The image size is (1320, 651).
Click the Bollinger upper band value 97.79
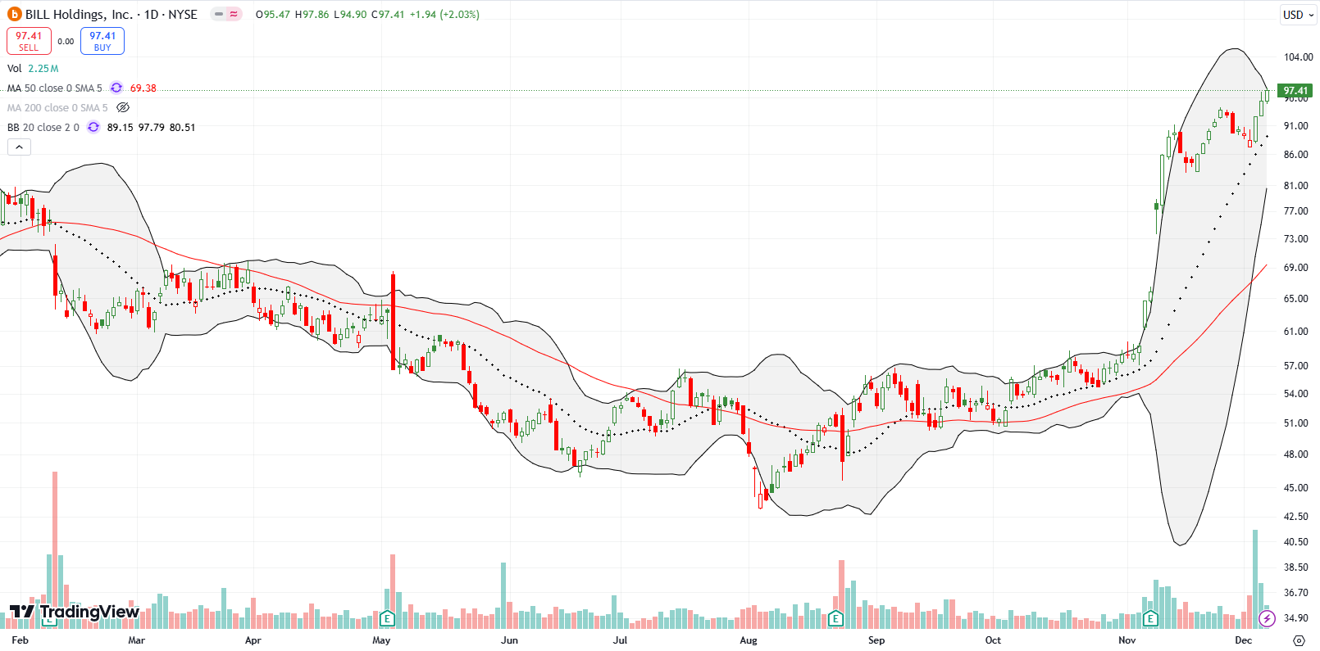(151, 128)
